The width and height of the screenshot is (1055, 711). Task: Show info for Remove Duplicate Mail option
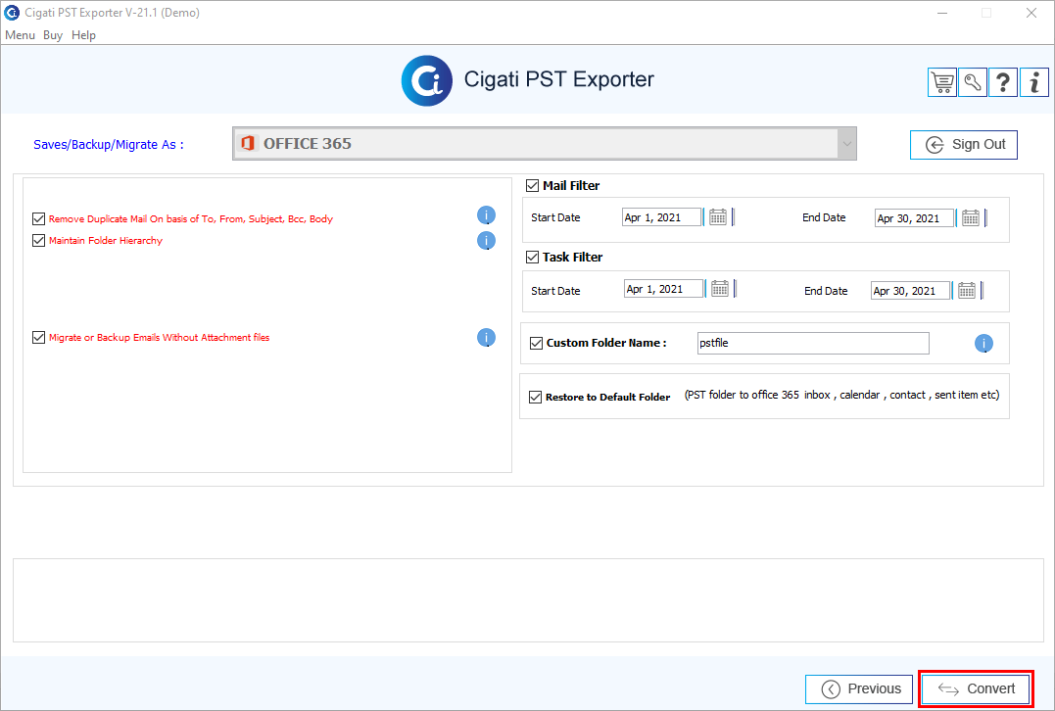[487, 215]
